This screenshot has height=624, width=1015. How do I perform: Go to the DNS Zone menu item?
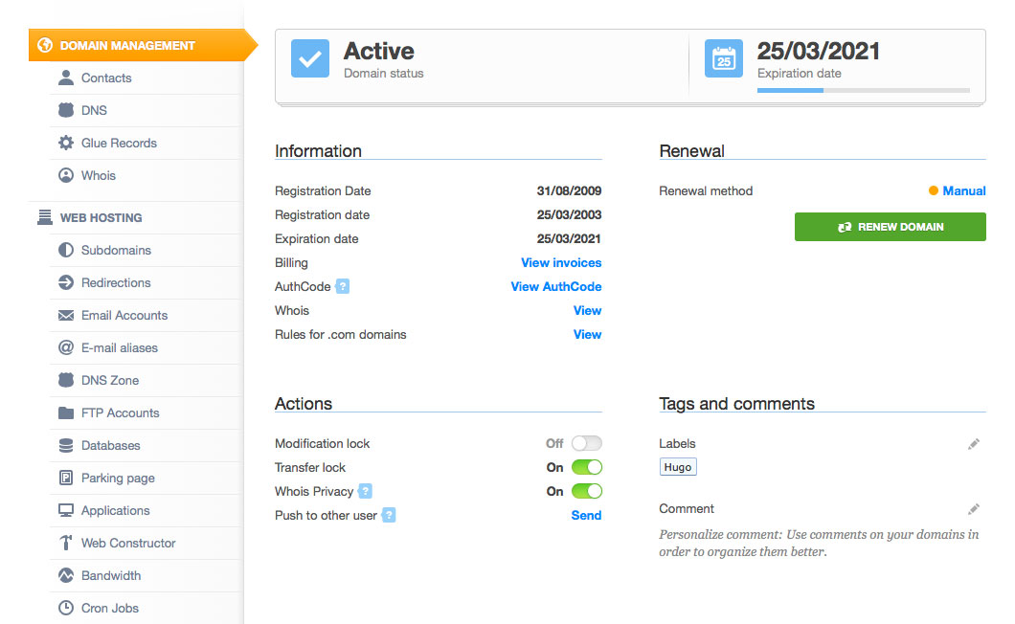[x=109, y=380]
